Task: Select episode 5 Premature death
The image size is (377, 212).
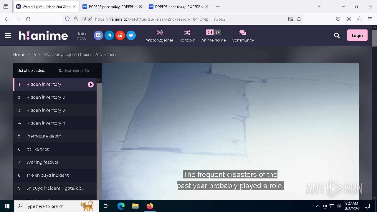Action: pyautogui.click(x=55, y=136)
